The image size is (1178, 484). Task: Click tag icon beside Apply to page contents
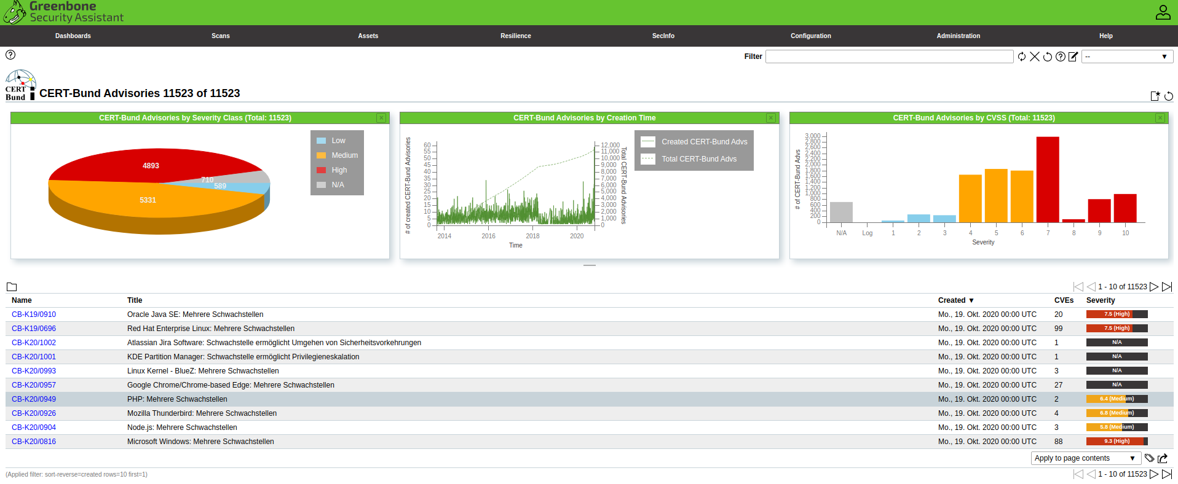point(1149,458)
